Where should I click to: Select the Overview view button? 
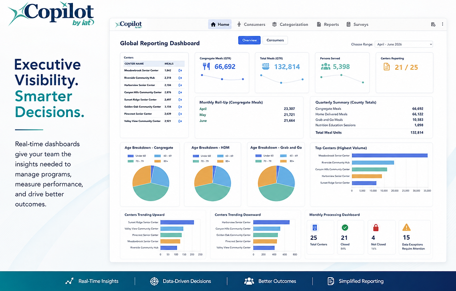[x=249, y=40]
